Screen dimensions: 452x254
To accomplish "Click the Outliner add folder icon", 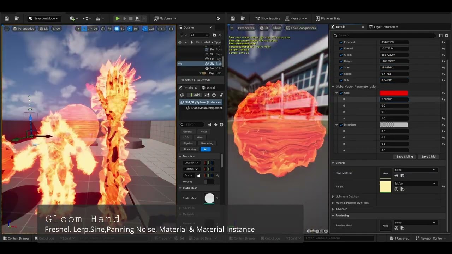I will point(214,35).
